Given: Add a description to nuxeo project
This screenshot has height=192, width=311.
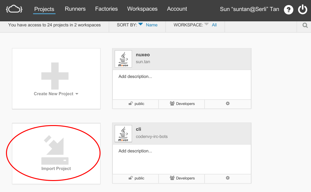Looking at the screenshot, I should (135, 77).
